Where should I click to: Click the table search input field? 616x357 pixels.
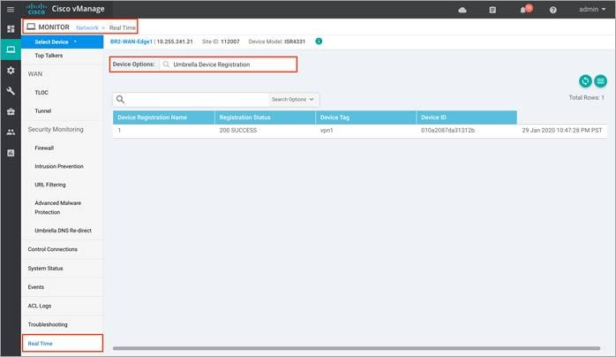click(197, 100)
